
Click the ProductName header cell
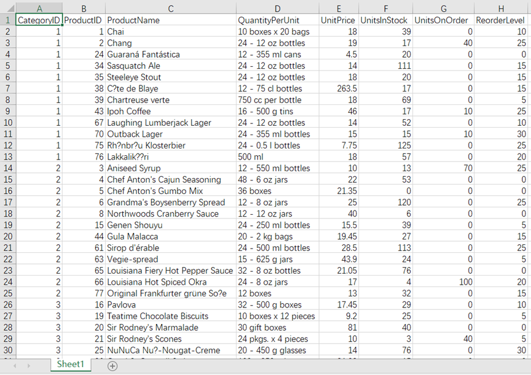(x=170, y=20)
